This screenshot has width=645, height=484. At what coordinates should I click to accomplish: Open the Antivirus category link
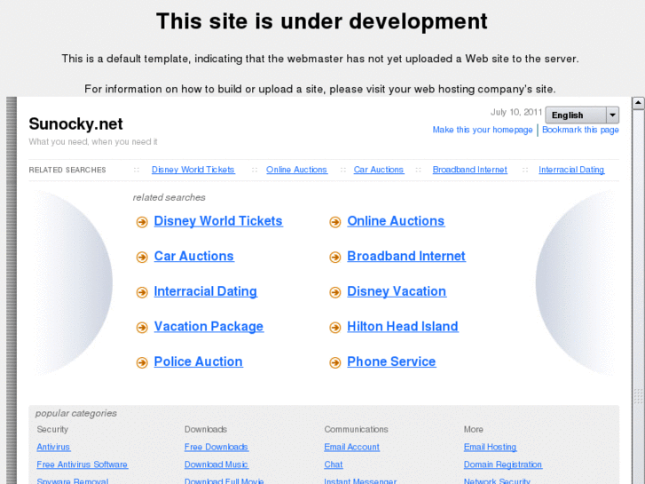pos(53,447)
